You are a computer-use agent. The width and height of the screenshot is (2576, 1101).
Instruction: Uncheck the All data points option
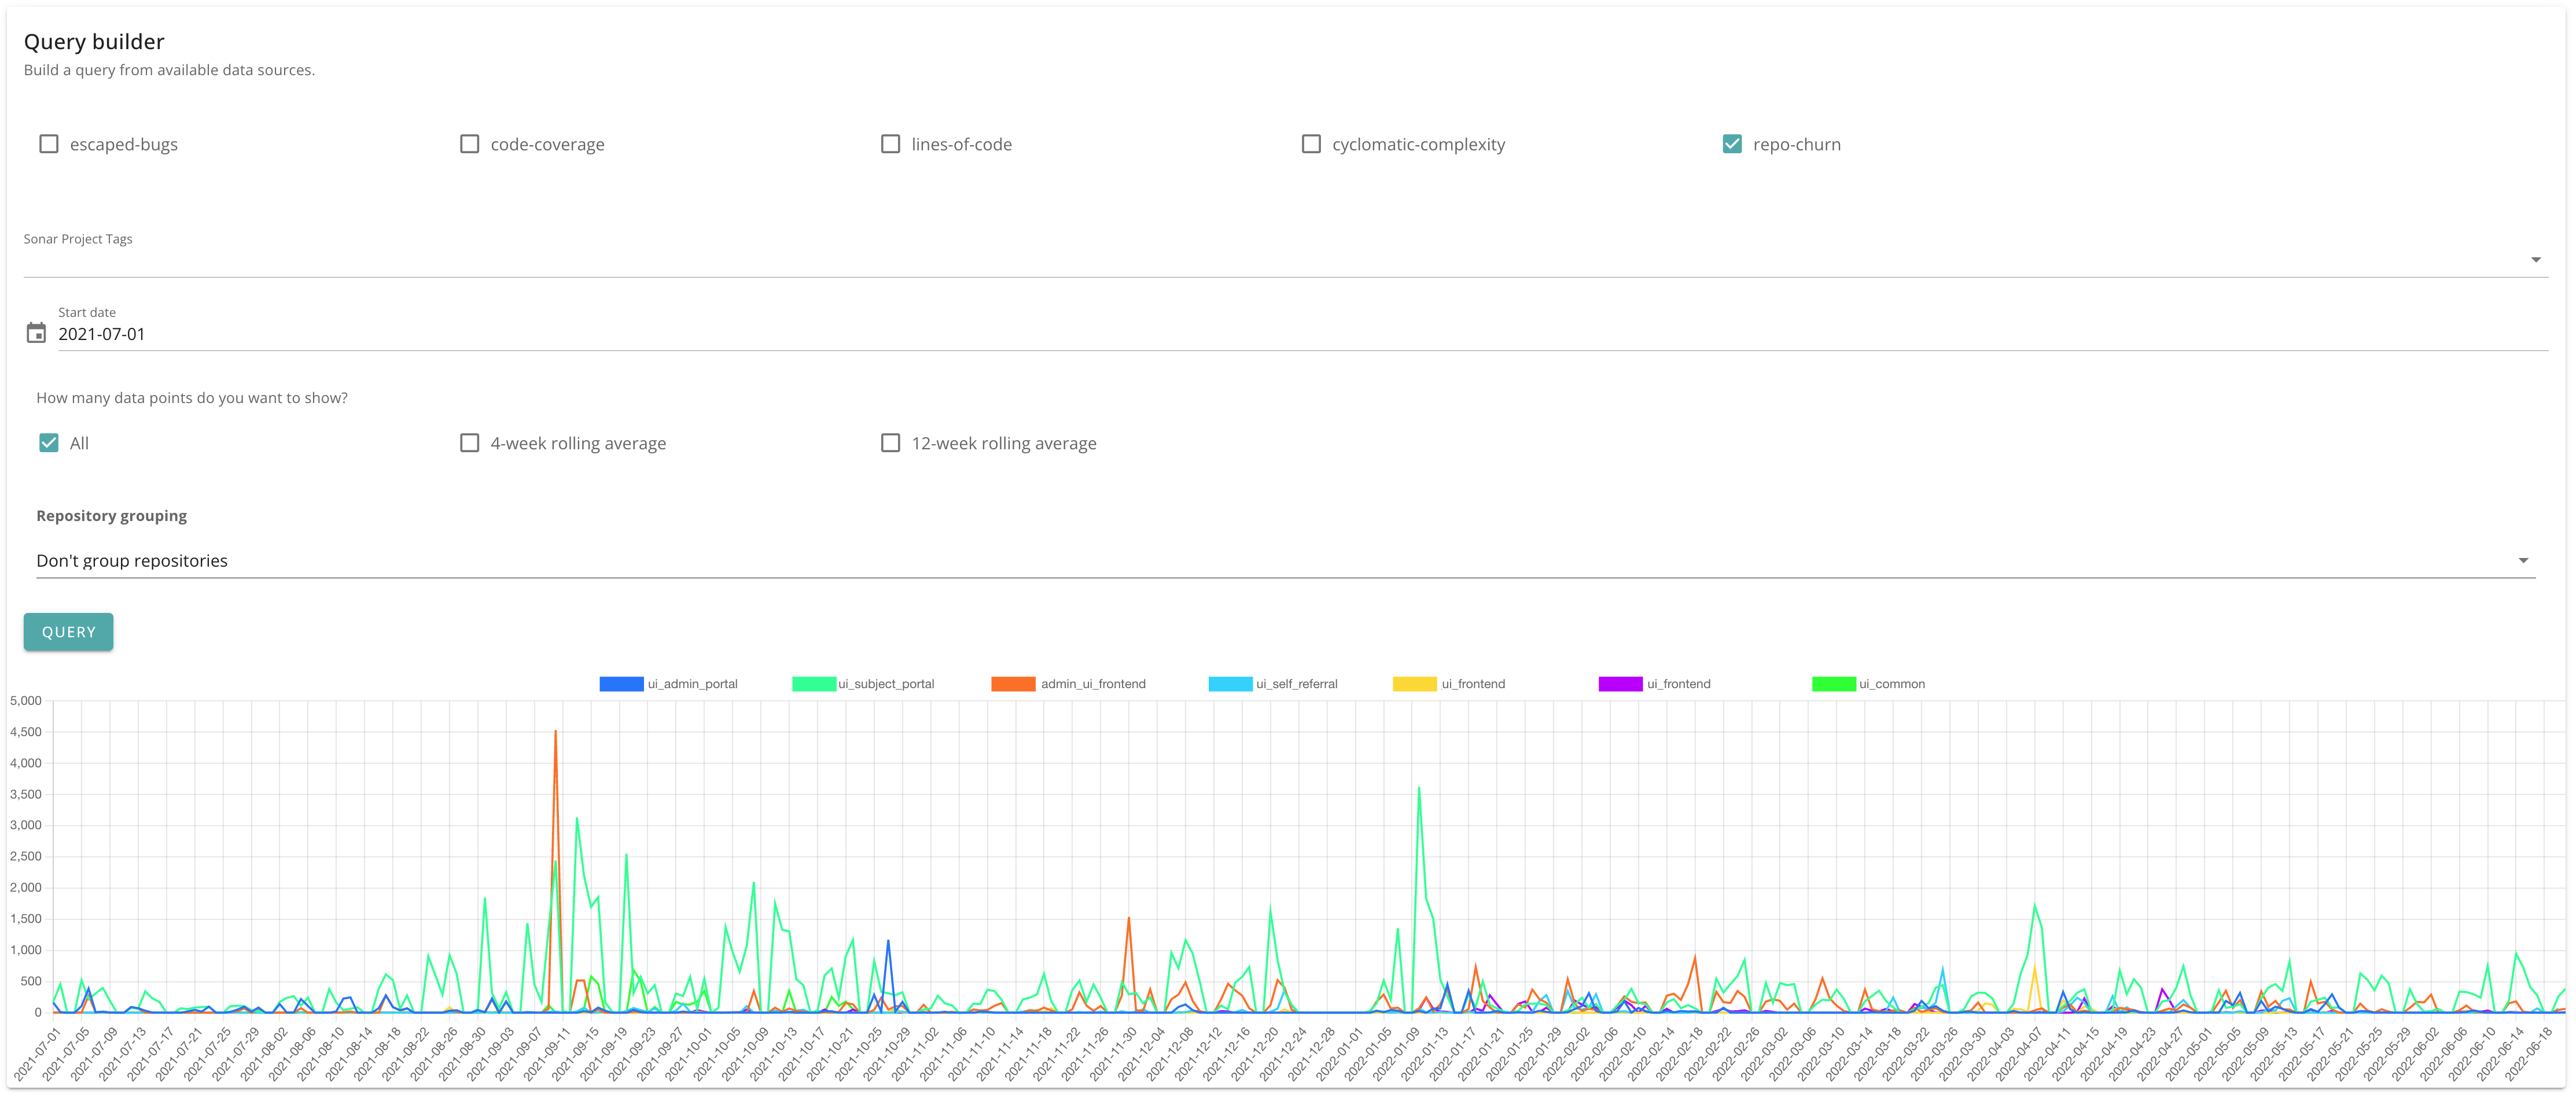click(x=49, y=442)
